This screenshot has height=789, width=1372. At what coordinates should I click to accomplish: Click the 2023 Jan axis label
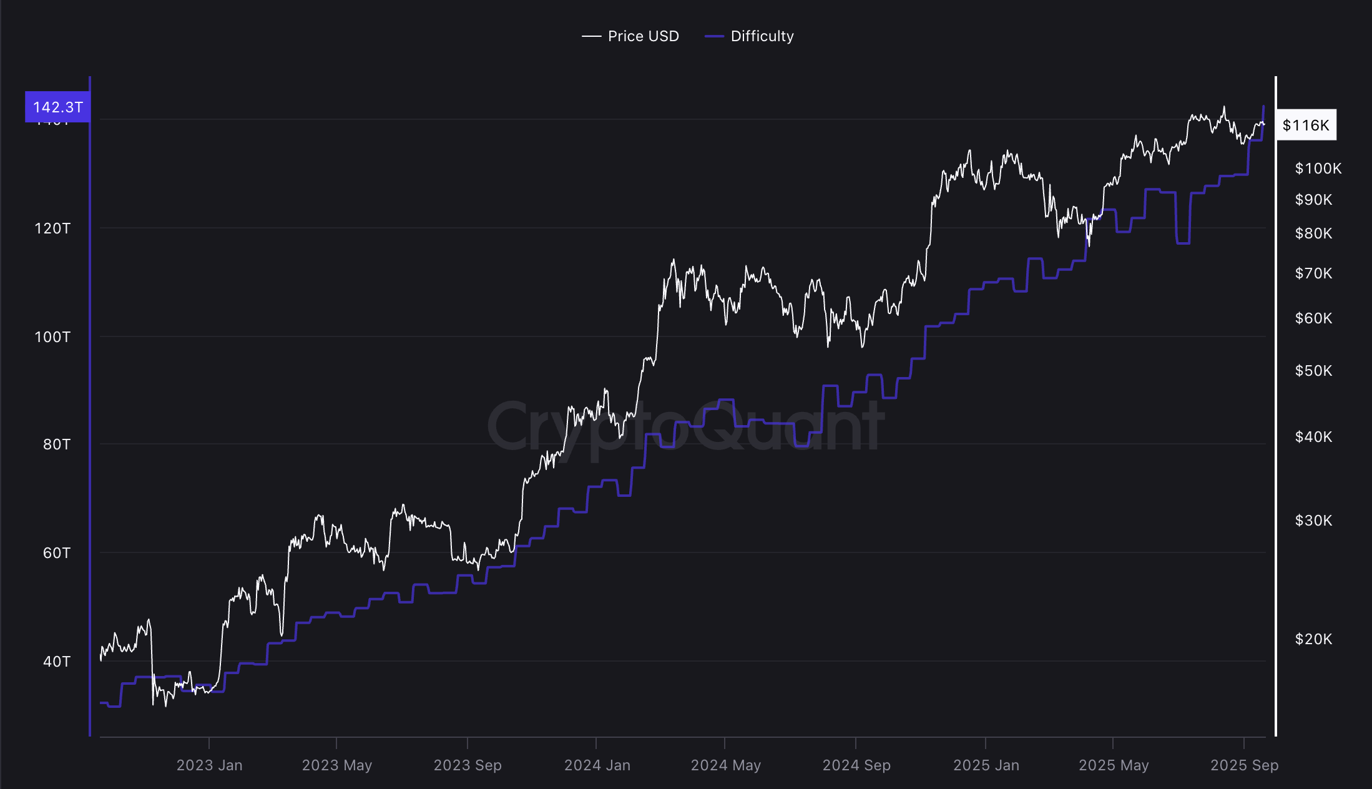point(210,765)
